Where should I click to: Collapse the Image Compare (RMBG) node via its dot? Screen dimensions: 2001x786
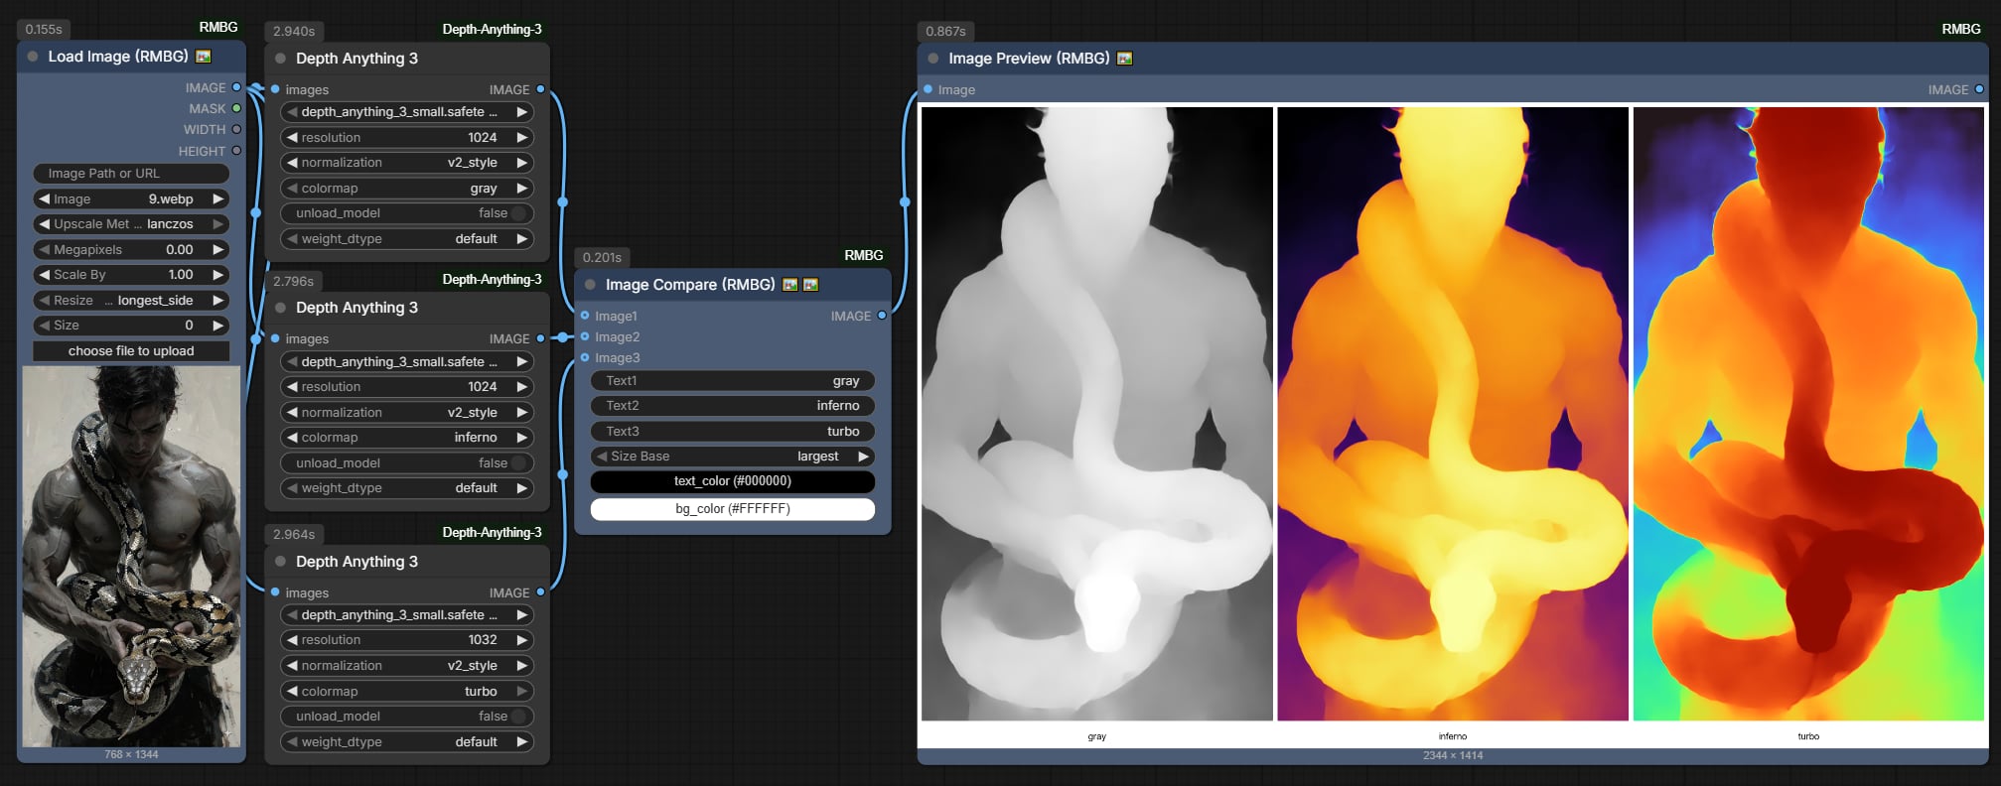click(590, 285)
